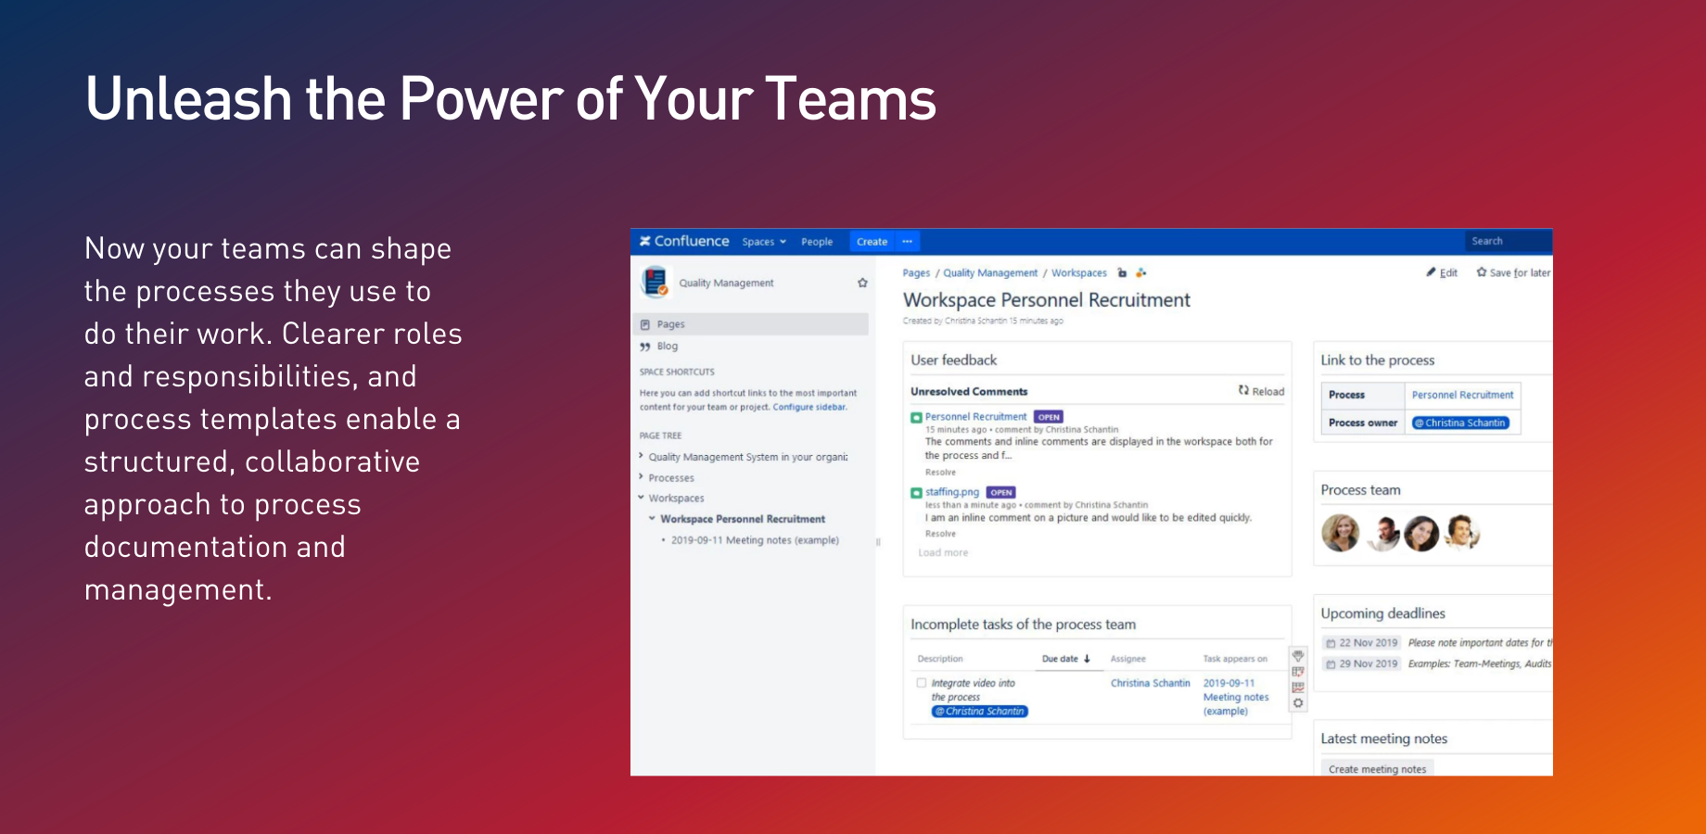Select Pages in the sidebar

[751, 324]
